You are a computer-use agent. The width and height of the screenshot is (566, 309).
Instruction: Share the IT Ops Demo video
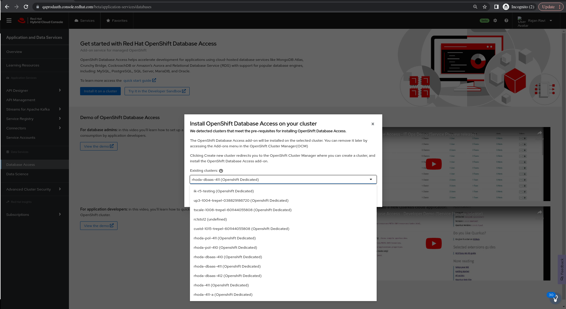(539, 134)
